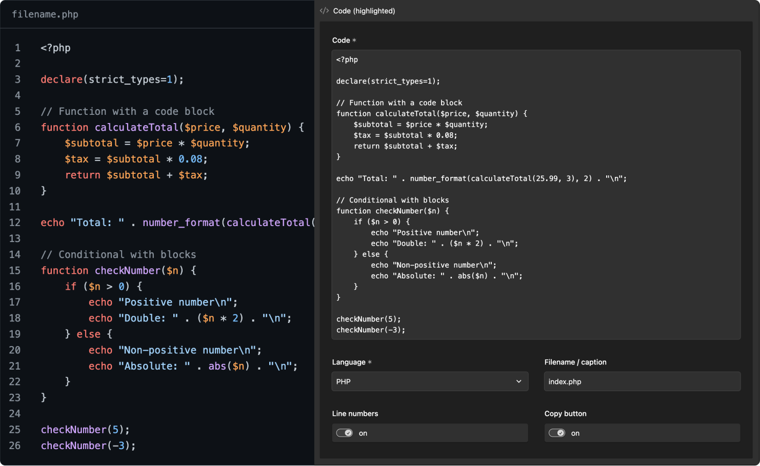Viewport: 760px width, 466px height.
Task: Click the Language field label
Action: pos(349,362)
